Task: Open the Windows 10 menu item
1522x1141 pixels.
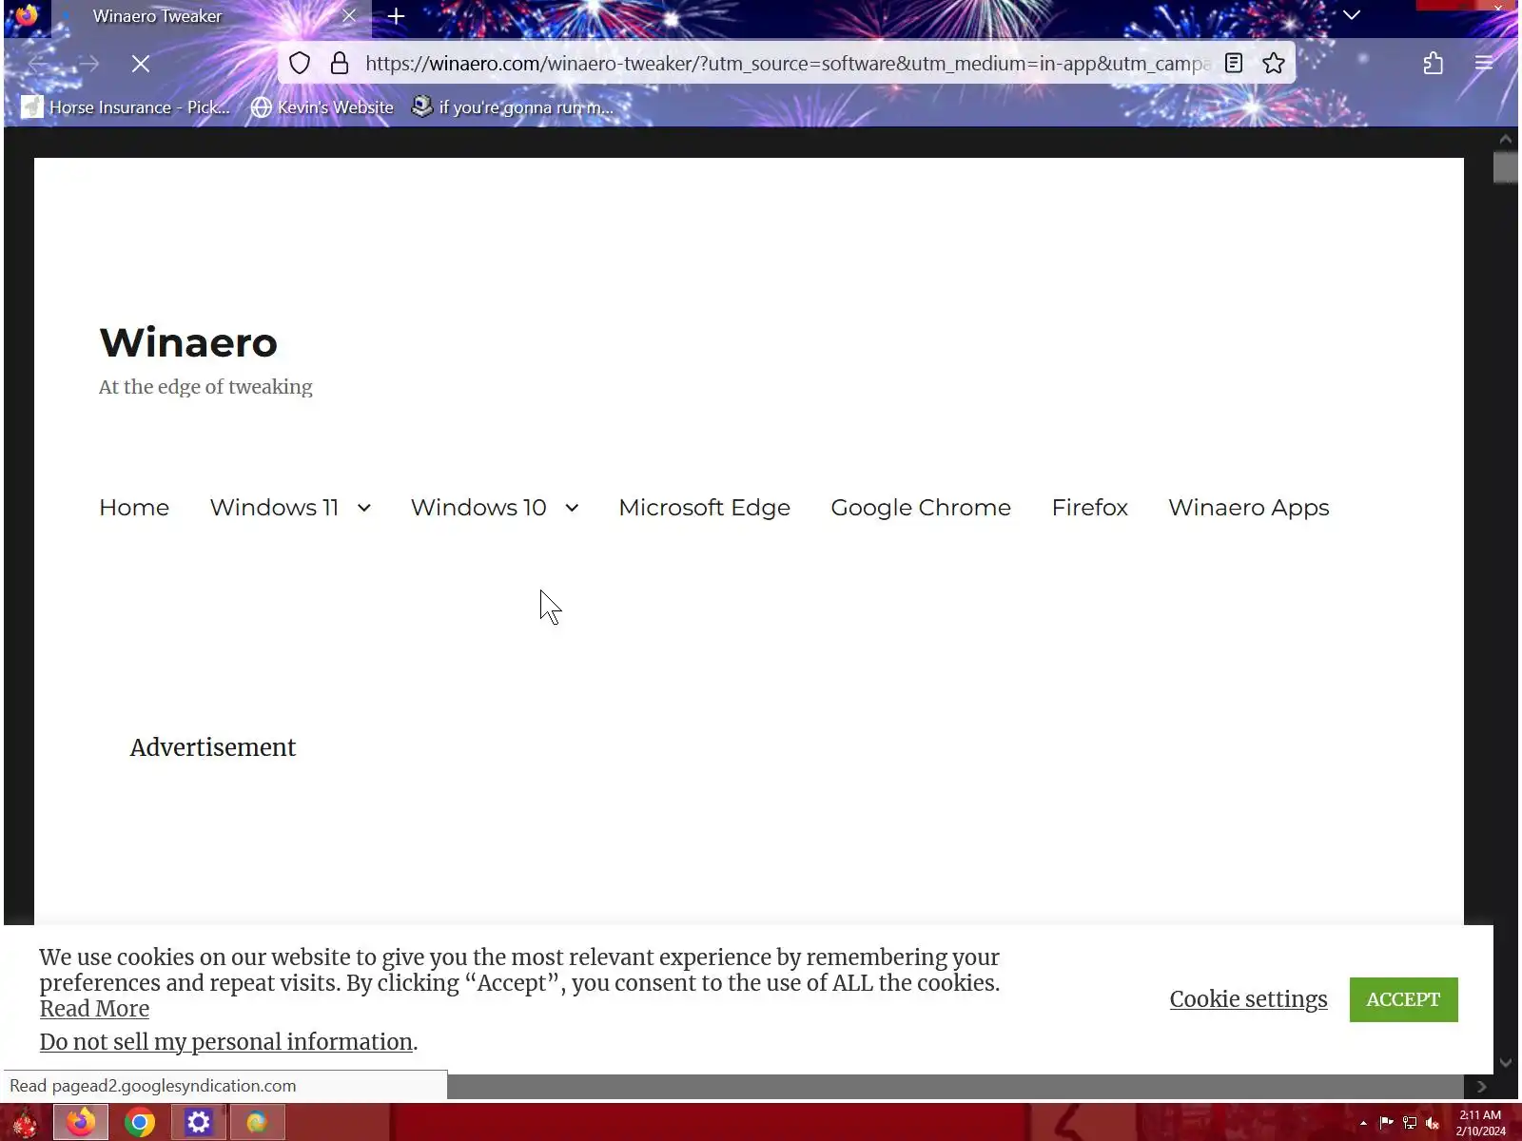Action: pos(478,508)
